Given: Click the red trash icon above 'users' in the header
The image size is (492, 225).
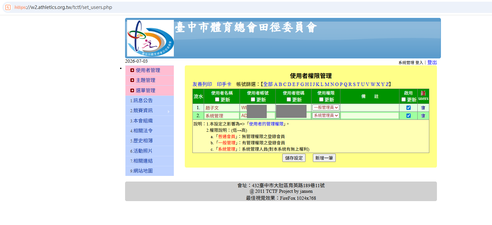Looking at the screenshot, I should click(423, 93).
